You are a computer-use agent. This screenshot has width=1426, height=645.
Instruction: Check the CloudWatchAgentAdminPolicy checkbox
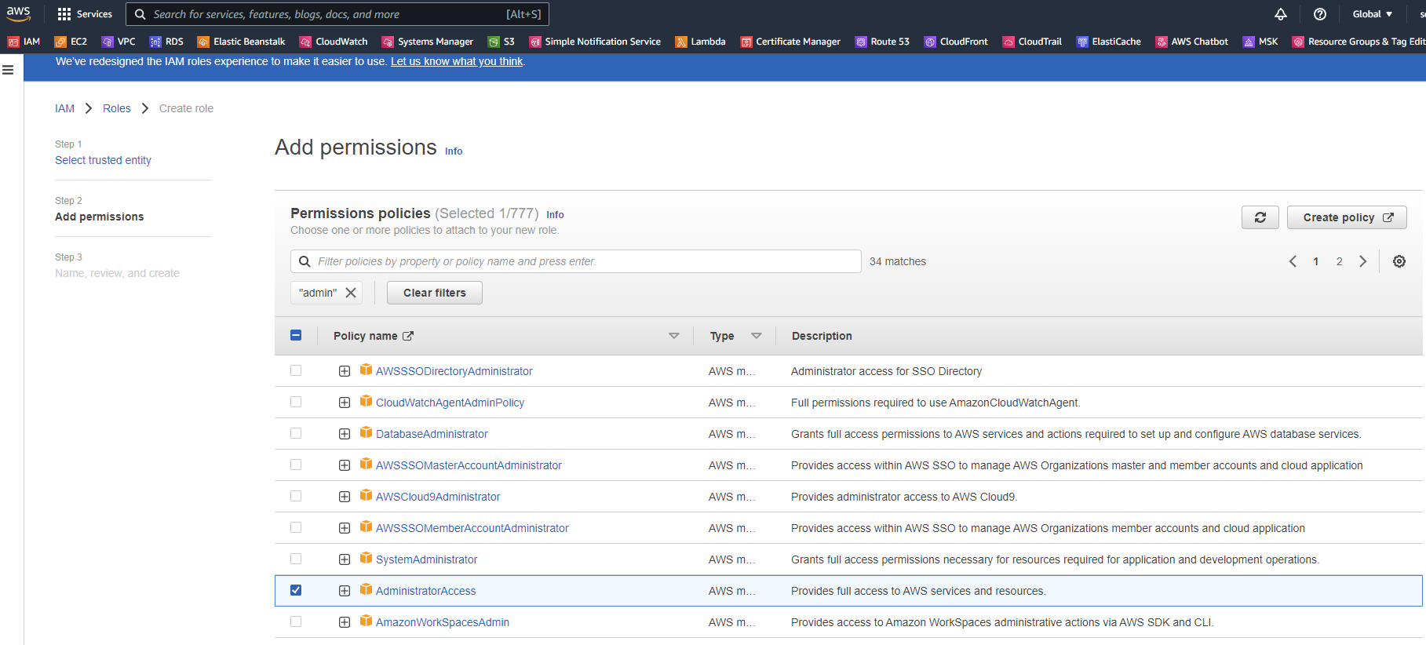(x=296, y=402)
